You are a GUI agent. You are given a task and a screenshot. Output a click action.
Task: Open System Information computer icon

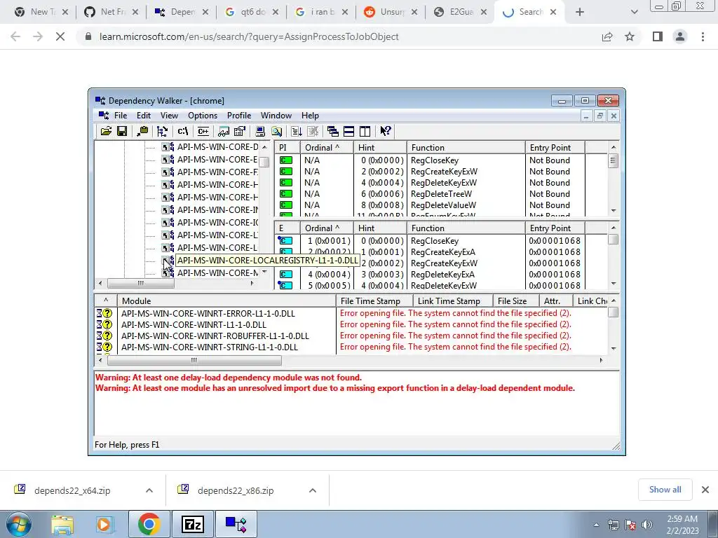point(260,131)
